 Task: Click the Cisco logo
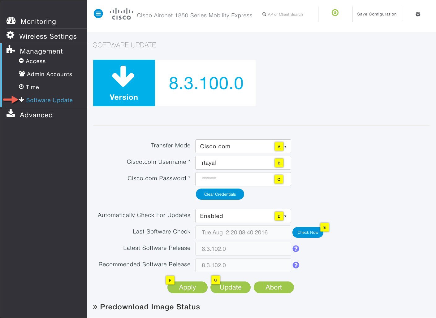click(121, 14)
